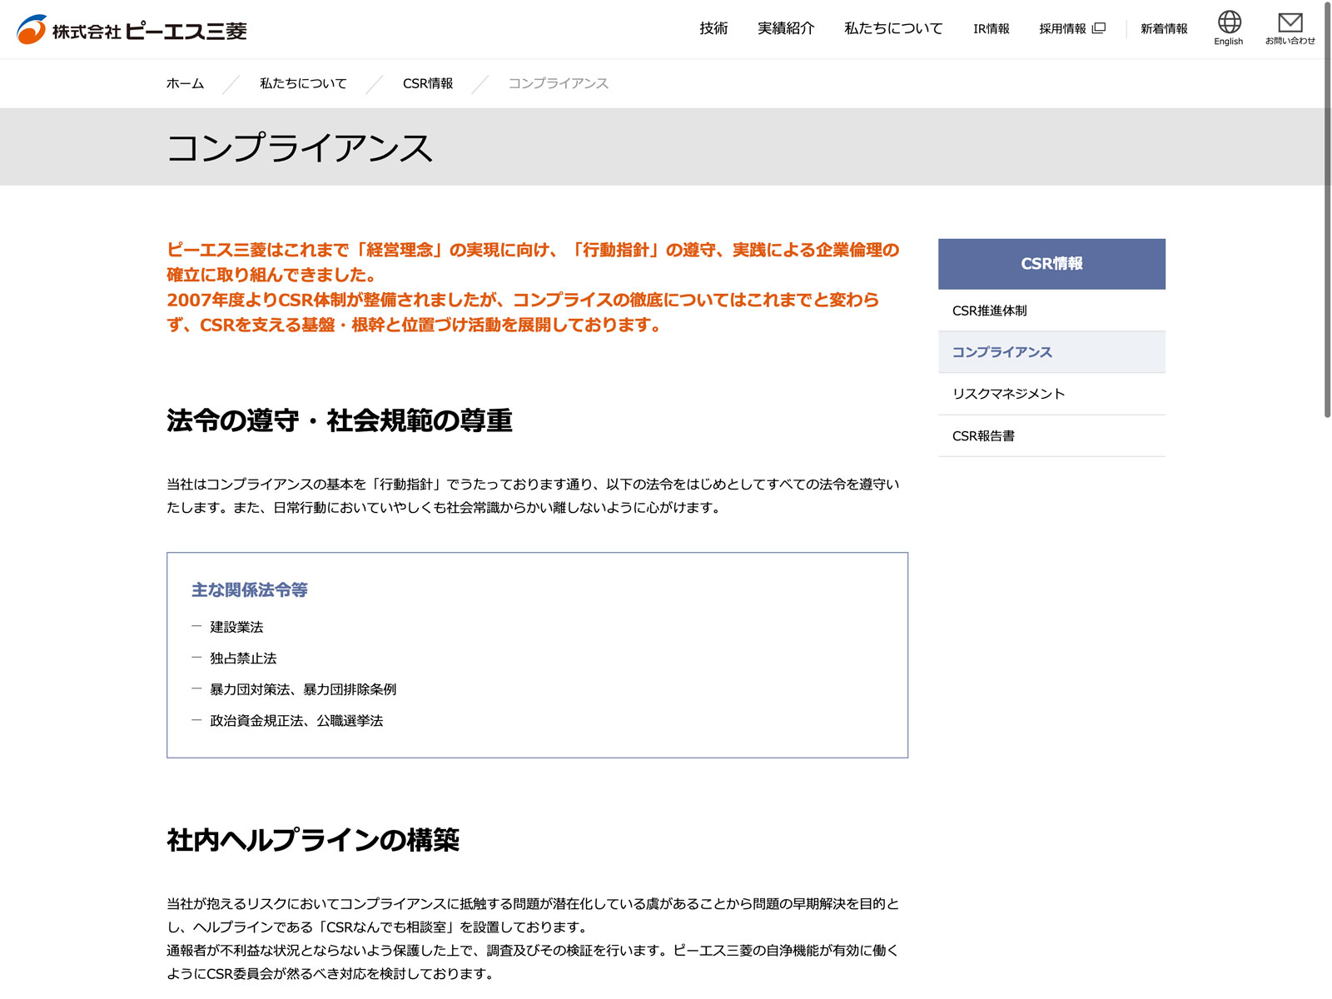Open リスクマネジメント from the sidebar

click(x=1008, y=394)
